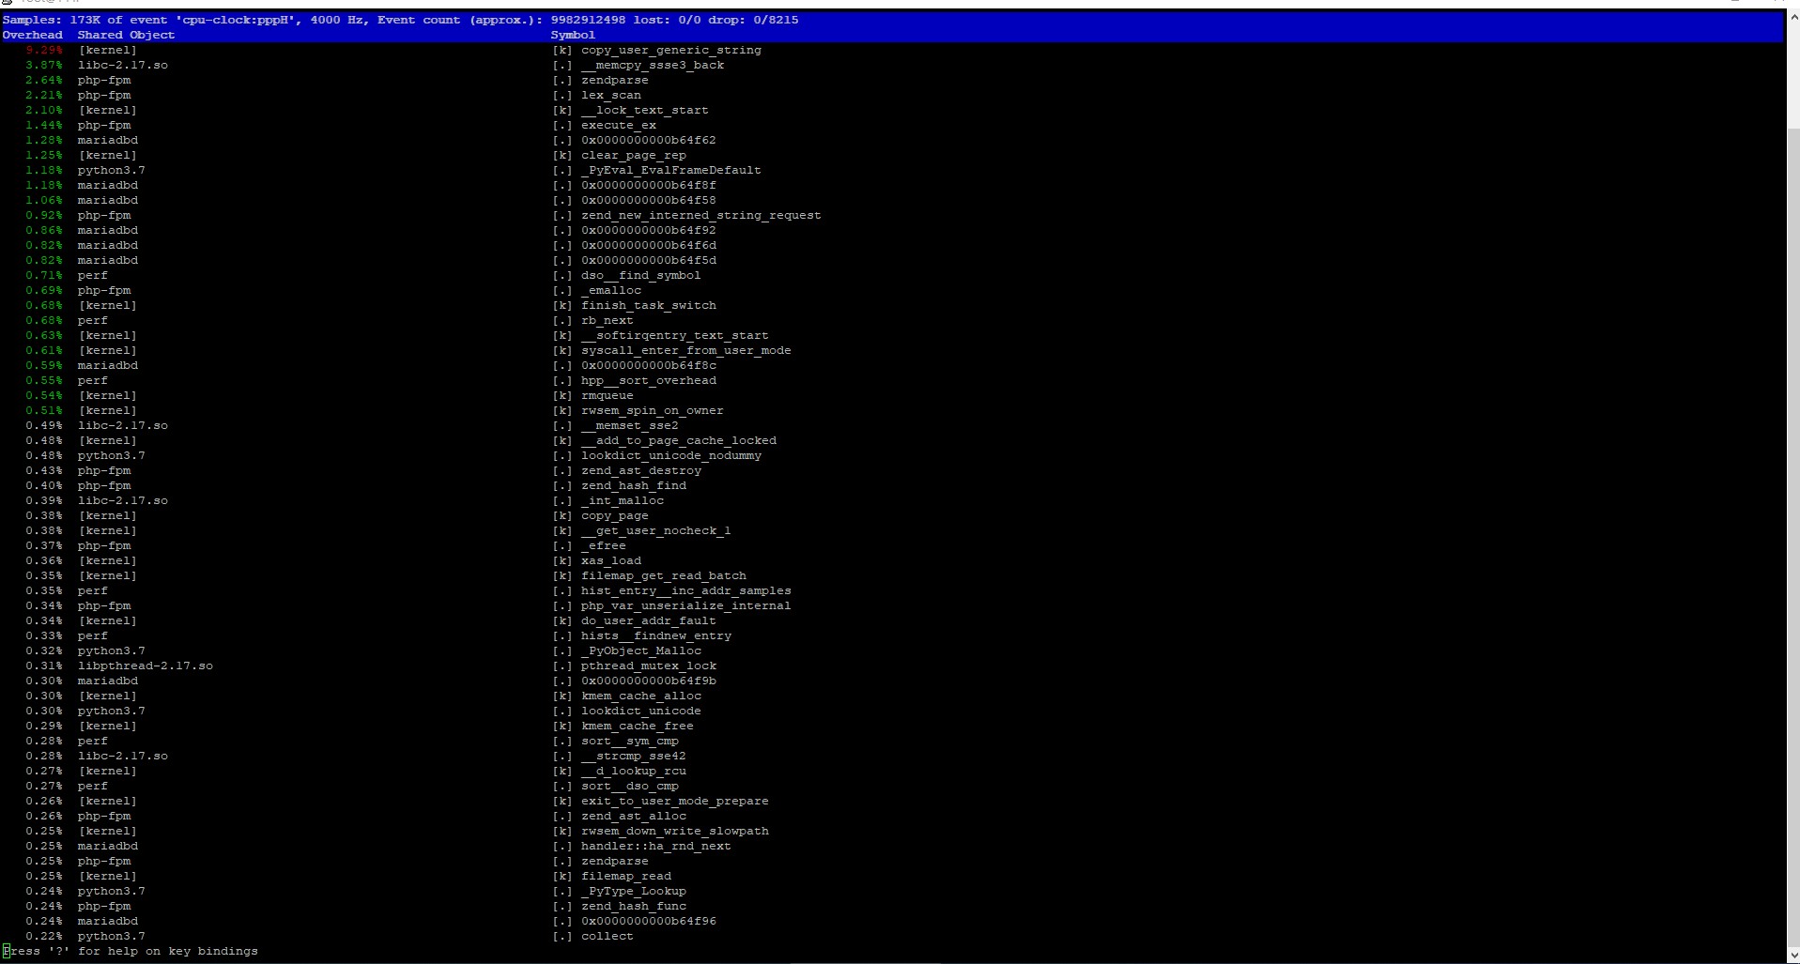Image resolution: width=1800 pixels, height=964 pixels.
Task: Select the _PyEval_EvalFrameDefault symbol row
Action: tap(671, 170)
